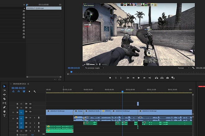Viewport: 205px width, 136px height.
Task: Hide track V2 with eye icon
Action: [x=30, y=108]
